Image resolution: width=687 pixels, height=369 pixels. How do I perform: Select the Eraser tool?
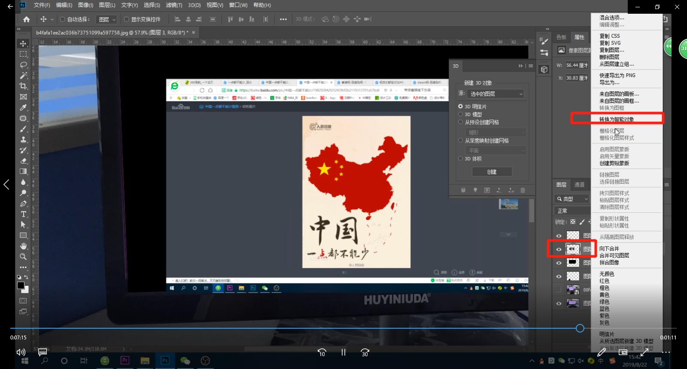click(23, 161)
